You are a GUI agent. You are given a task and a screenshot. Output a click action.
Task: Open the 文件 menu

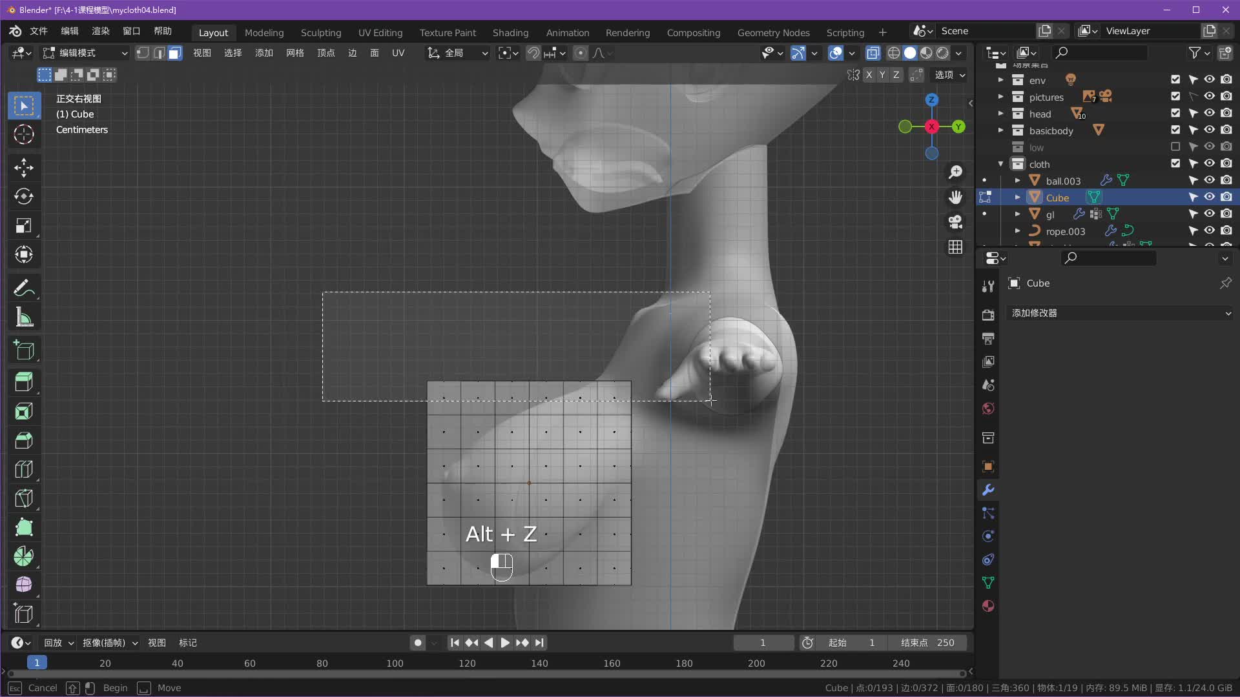coord(37,31)
